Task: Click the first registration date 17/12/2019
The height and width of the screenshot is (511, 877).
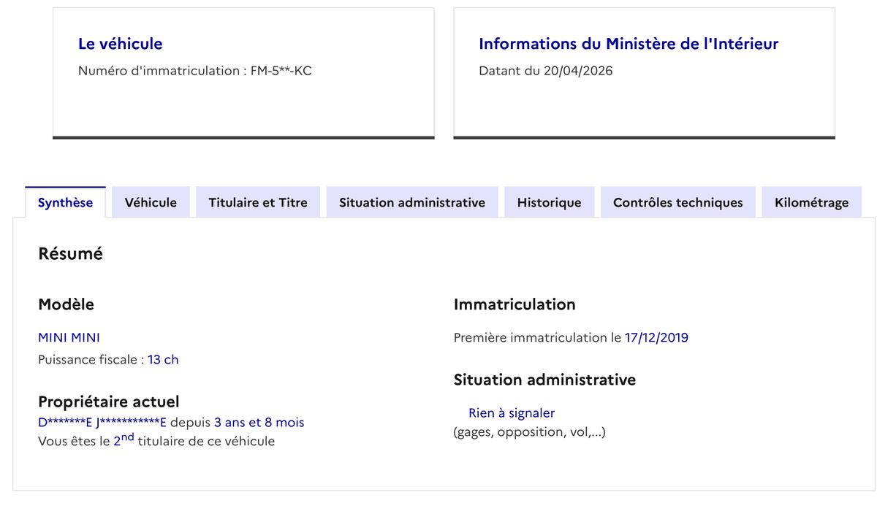Action: 656,337
